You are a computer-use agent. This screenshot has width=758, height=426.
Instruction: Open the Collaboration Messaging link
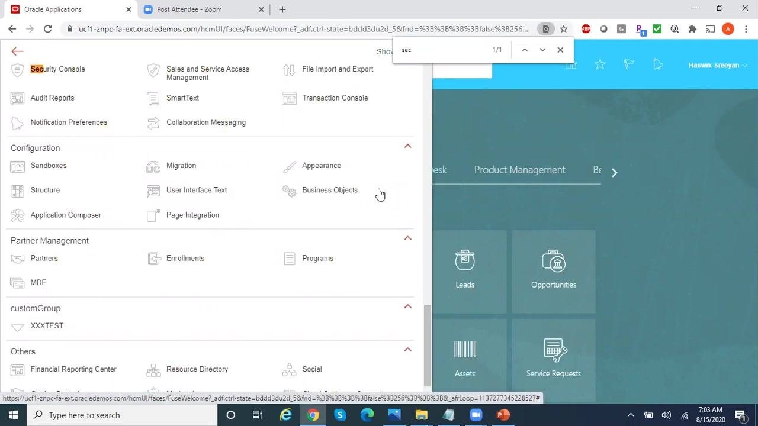[x=206, y=122]
